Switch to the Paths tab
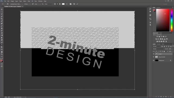Screen dimensions: 174x98 [163, 44]
